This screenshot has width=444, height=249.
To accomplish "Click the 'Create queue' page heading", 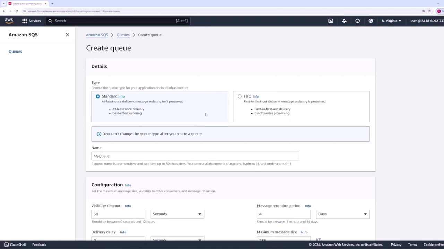I will pyautogui.click(x=109, y=48).
